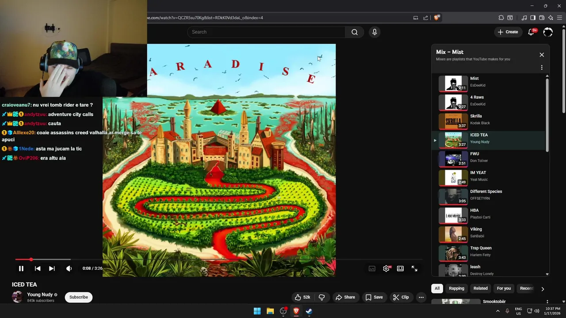Skip to the next video

pyautogui.click(x=52, y=269)
